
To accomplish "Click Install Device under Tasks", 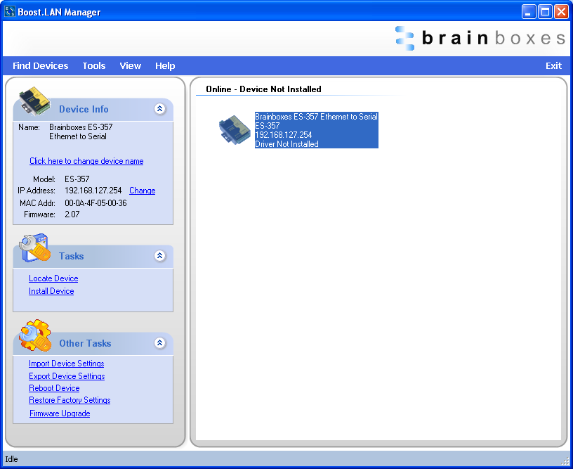I will pyautogui.click(x=51, y=291).
